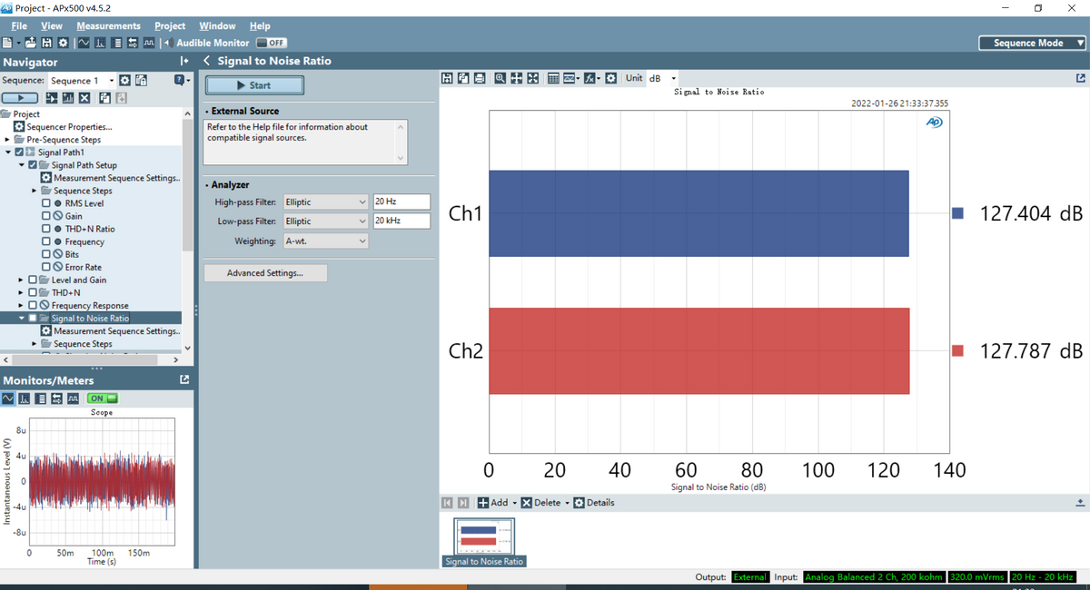Open Advanced Settings dialog
The height and width of the screenshot is (590, 1090).
tap(265, 273)
